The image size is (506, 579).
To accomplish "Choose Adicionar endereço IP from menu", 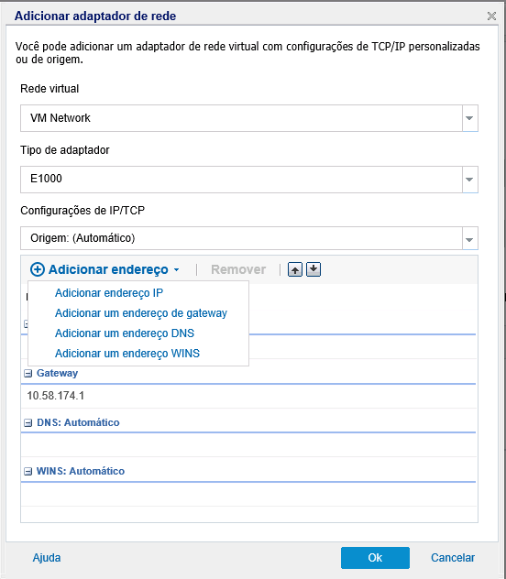I will pyautogui.click(x=109, y=293).
